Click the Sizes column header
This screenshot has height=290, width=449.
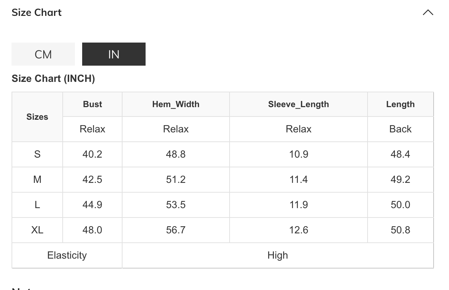[x=37, y=117]
